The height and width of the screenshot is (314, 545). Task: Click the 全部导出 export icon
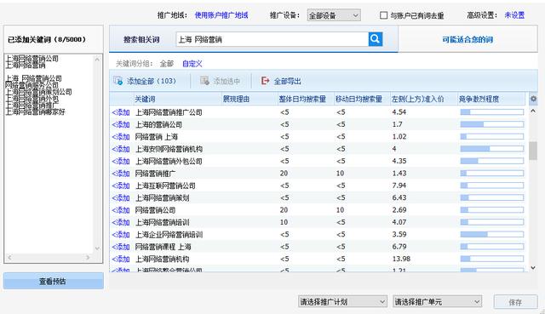click(x=265, y=81)
